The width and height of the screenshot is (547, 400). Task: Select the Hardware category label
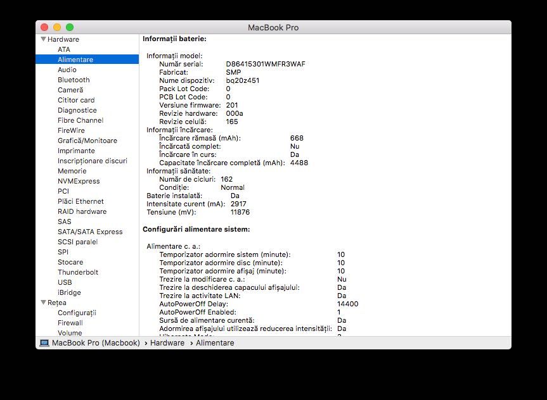63,39
